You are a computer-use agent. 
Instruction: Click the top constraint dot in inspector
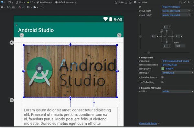(x=167, y=31)
